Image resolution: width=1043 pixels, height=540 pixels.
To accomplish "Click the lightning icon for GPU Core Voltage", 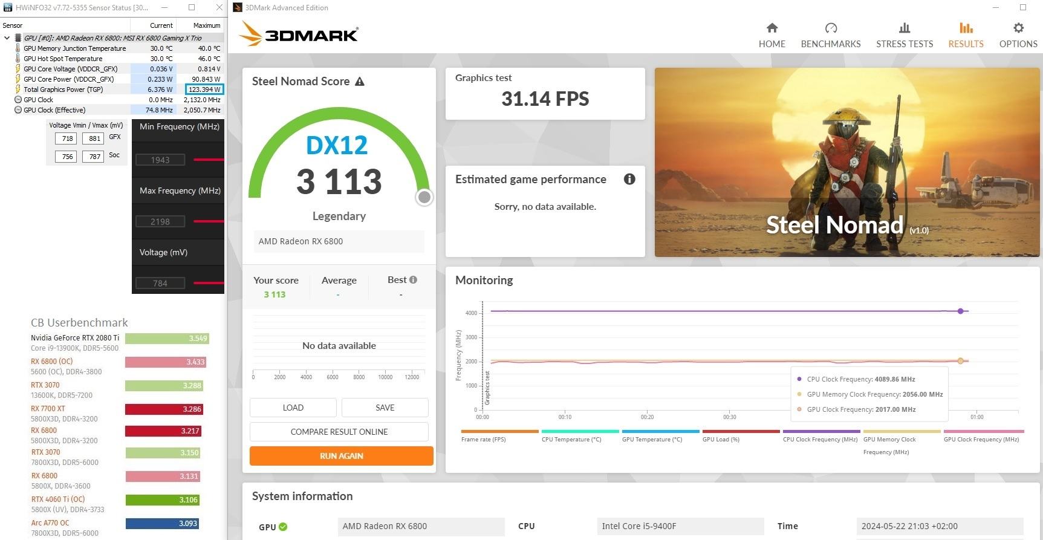I will coord(18,69).
